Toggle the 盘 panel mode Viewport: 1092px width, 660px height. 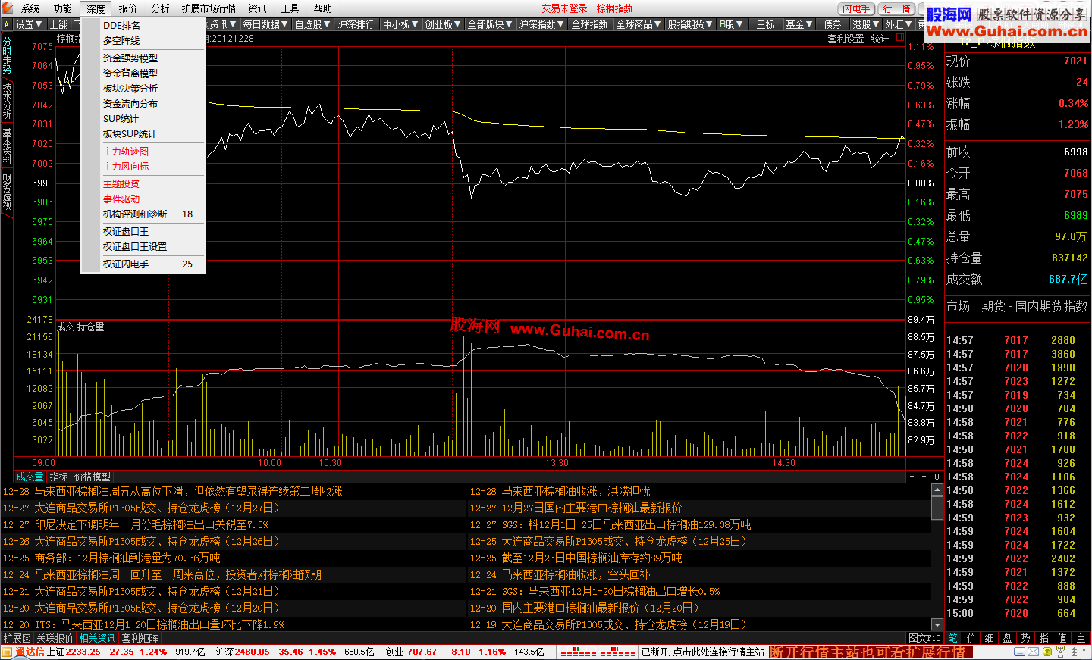1008,638
